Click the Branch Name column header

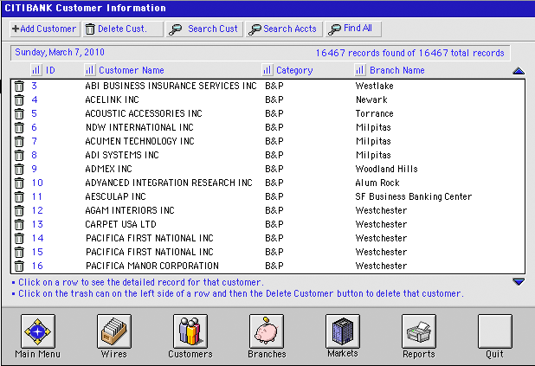[x=397, y=70]
